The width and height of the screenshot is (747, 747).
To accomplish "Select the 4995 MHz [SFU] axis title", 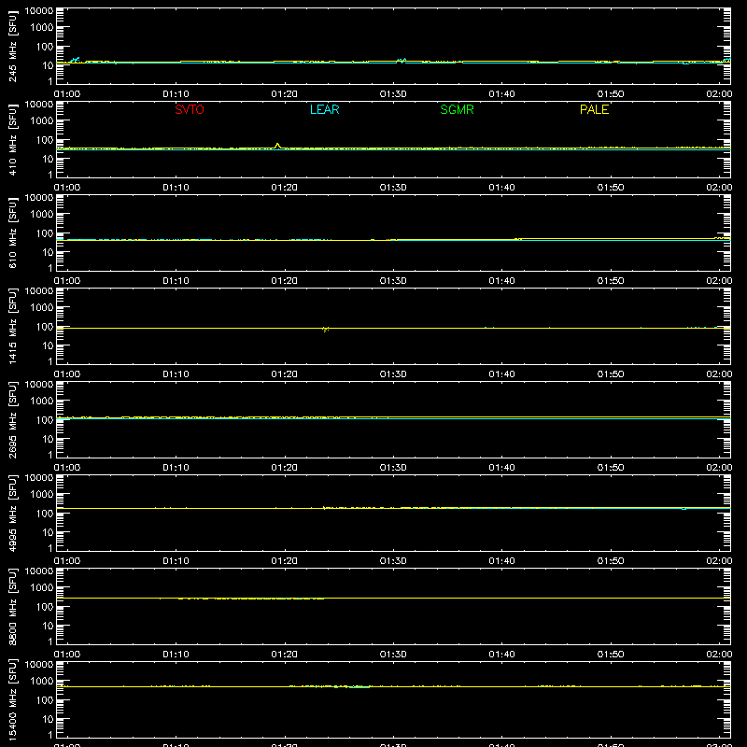I will coord(12,514).
